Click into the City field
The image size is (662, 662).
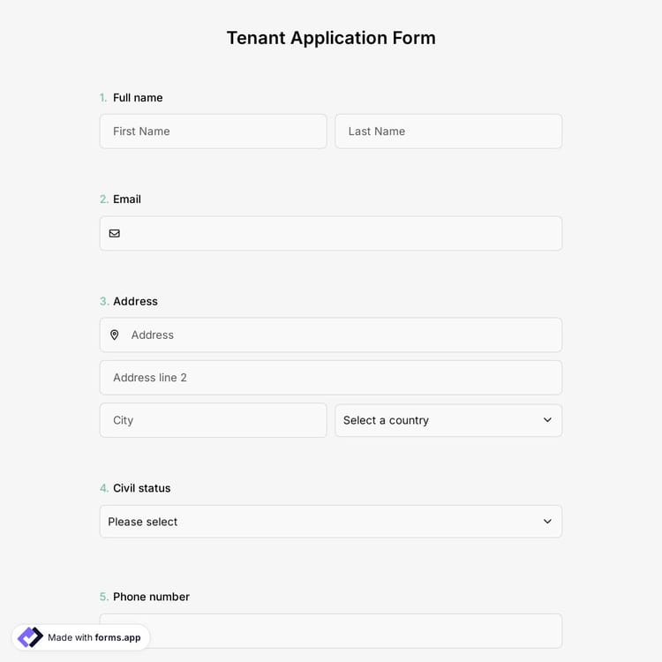[213, 420]
